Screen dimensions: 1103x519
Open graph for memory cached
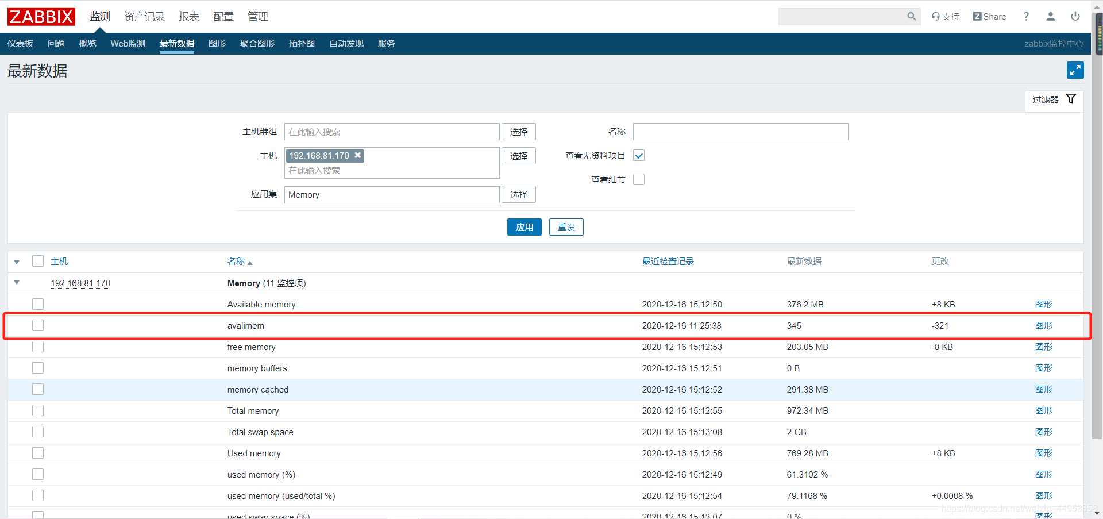click(x=1044, y=389)
